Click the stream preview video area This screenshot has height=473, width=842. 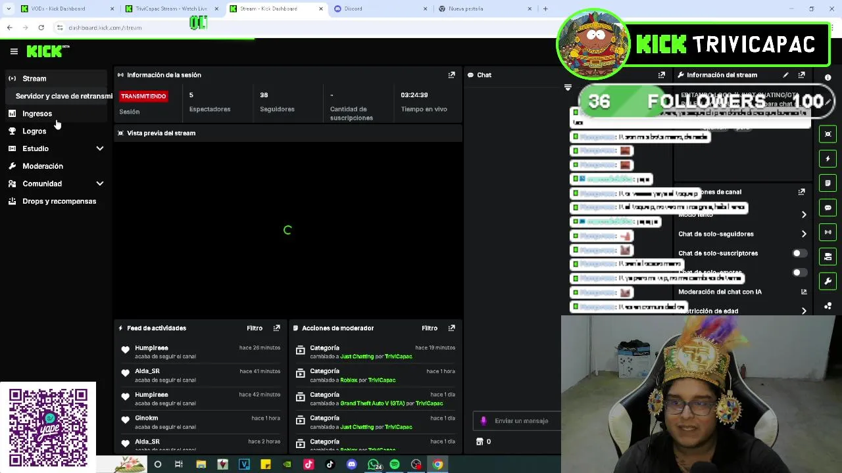point(287,230)
